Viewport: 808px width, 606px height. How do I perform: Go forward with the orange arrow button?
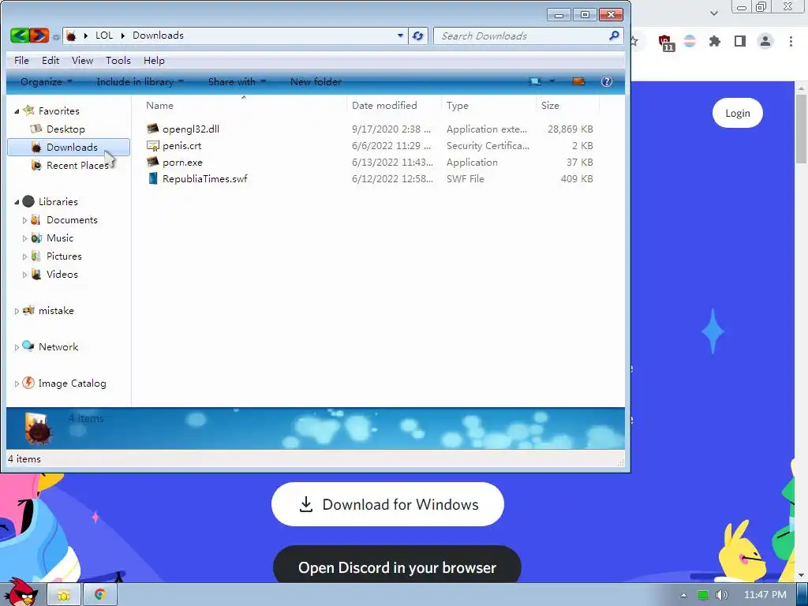pyautogui.click(x=39, y=36)
